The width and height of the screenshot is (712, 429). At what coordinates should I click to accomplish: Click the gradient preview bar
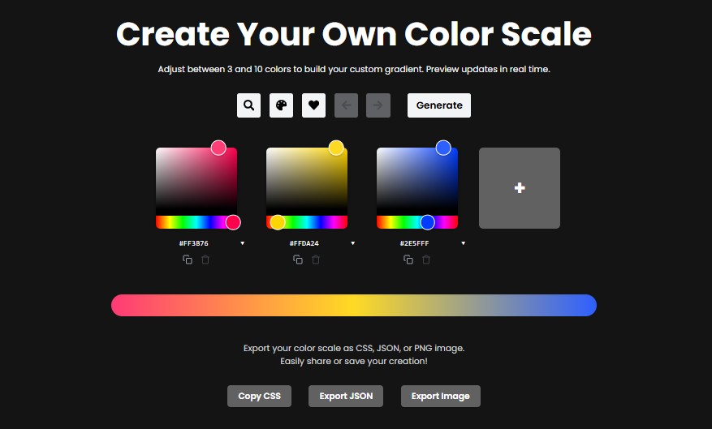tap(354, 305)
